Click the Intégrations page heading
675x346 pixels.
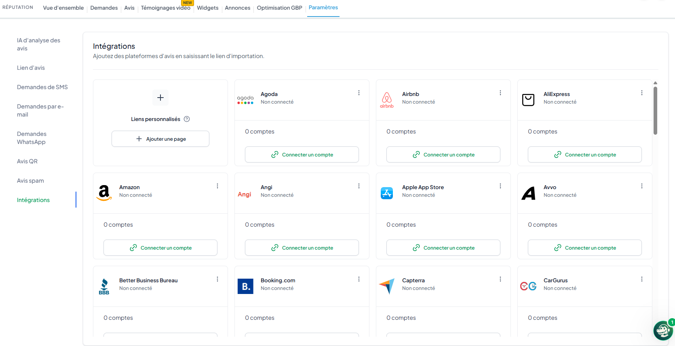[114, 46]
